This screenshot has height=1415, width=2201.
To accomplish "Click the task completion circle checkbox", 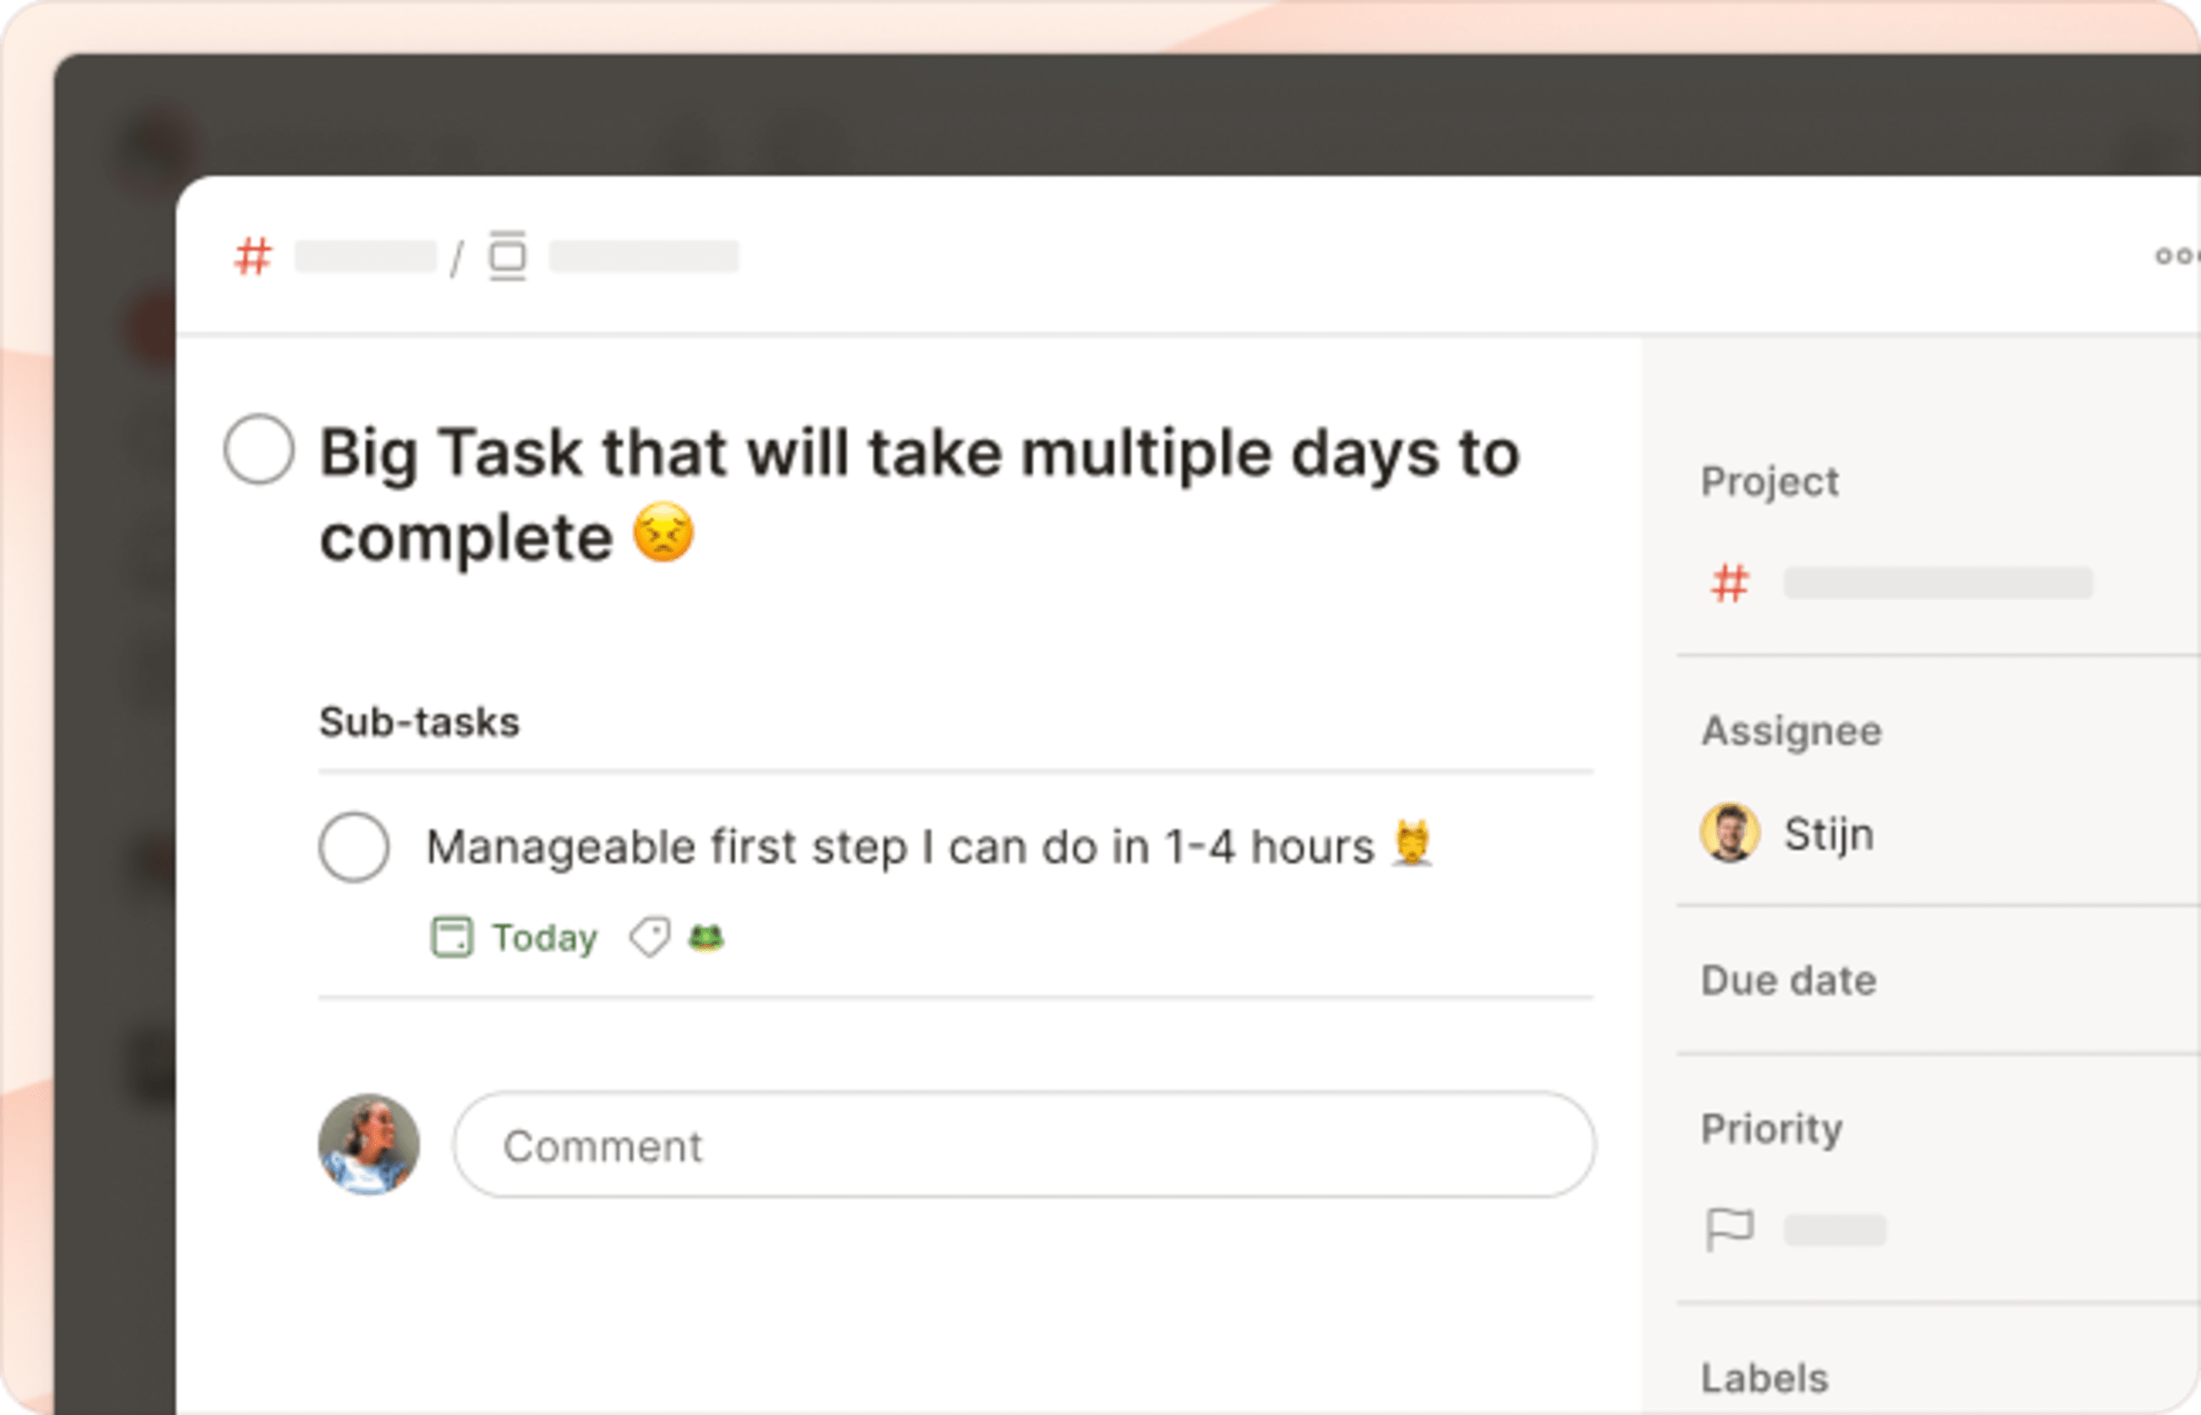I will [x=263, y=452].
